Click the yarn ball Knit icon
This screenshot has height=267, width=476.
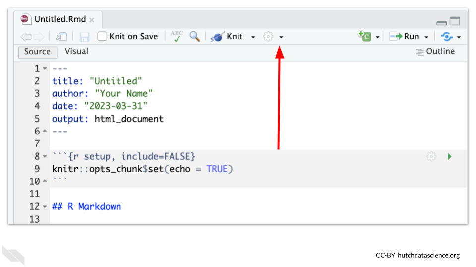217,36
